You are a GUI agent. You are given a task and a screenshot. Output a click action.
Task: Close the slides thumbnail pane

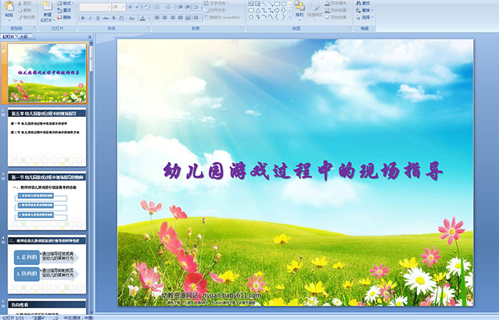pyautogui.click(x=90, y=37)
